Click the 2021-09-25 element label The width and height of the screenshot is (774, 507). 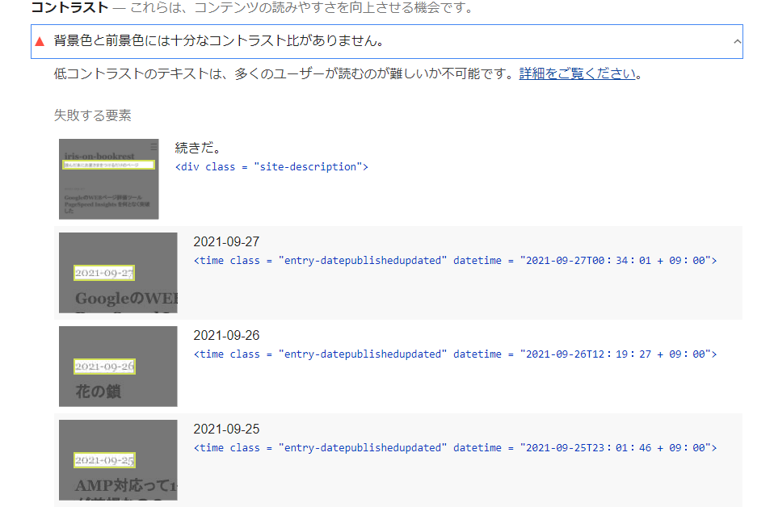pos(226,429)
